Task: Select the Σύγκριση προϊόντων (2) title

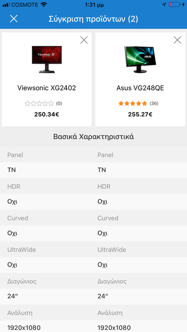Action: [x=93, y=19]
